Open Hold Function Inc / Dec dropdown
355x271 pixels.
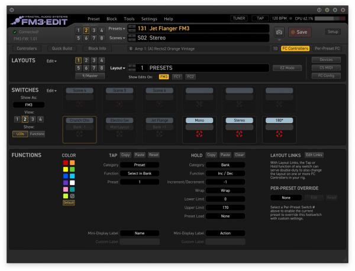(x=225, y=173)
